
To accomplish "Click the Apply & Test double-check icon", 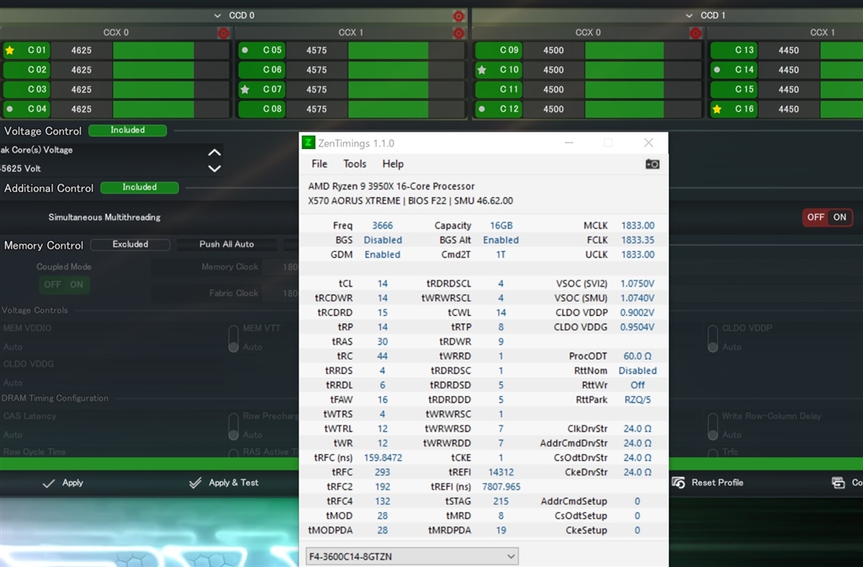I will click(195, 483).
